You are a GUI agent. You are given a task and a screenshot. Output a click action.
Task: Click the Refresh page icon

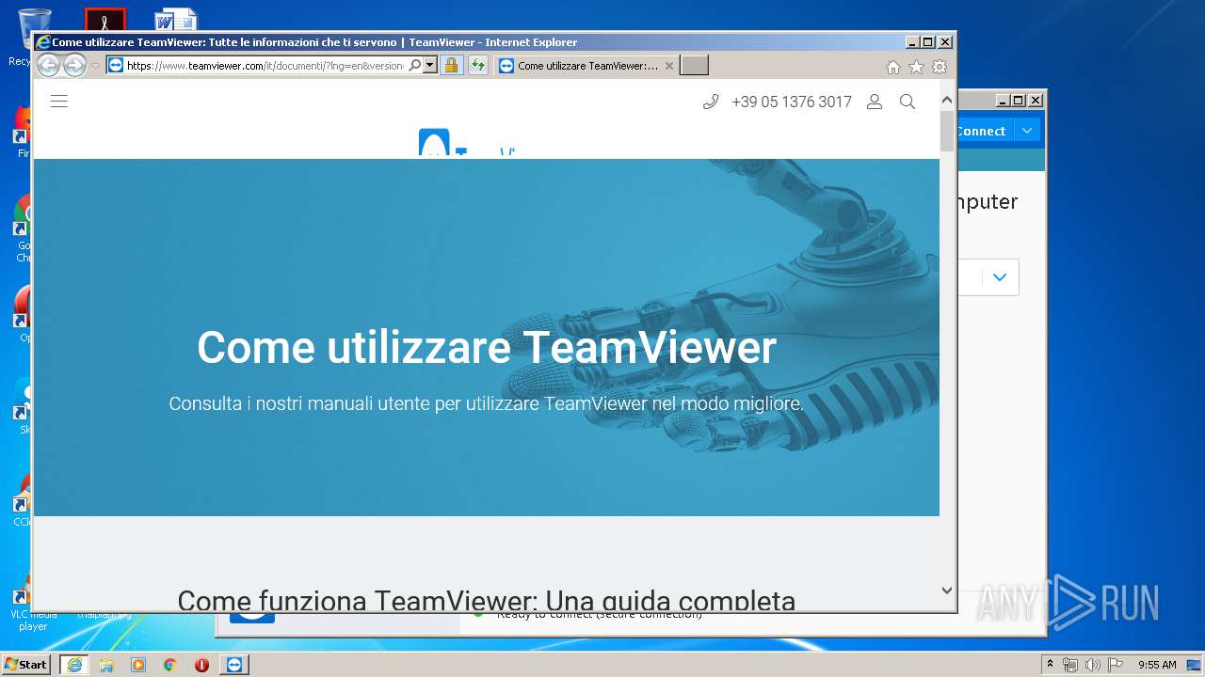[478, 65]
